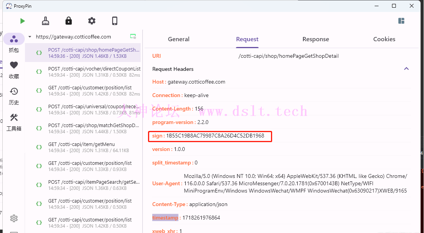
Task: Open the 工具箱 toolbox section
Action: pyautogui.click(x=14, y=122)
